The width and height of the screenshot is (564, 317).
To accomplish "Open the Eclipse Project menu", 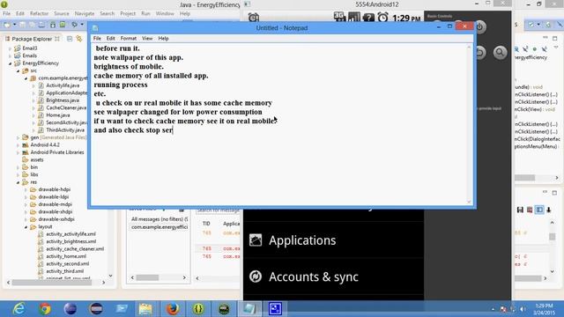I will [x=128, y=14].
